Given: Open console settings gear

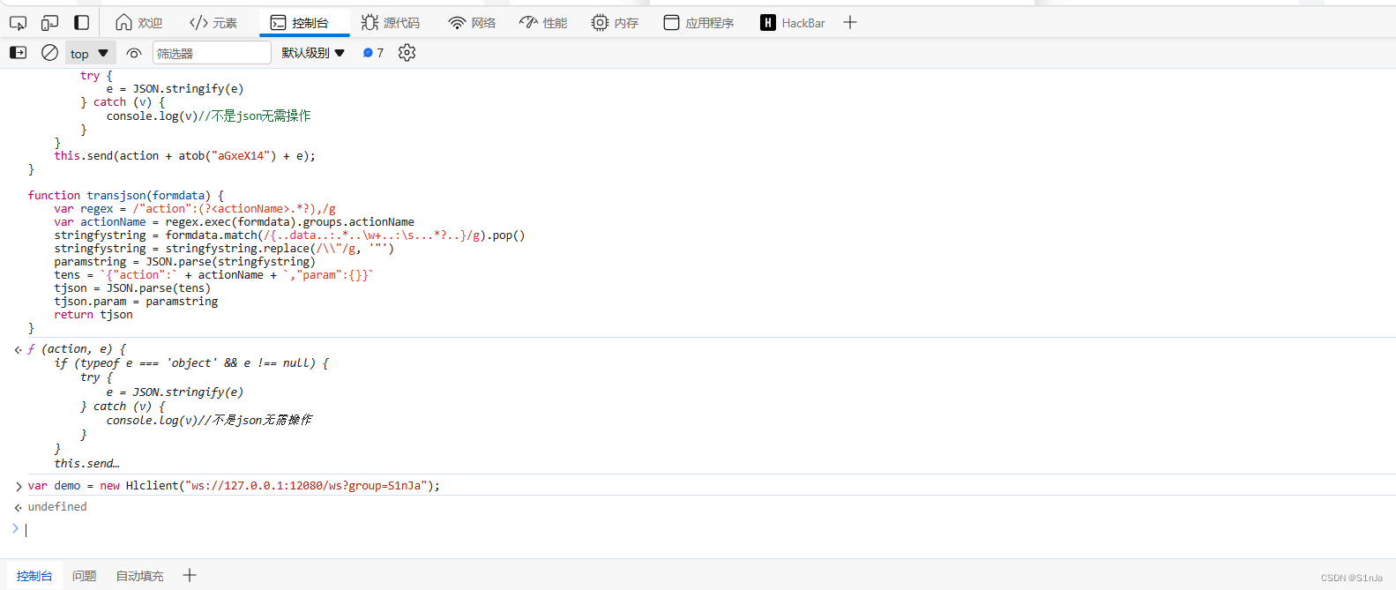Looking at the screenshot, I should [407, 53].
